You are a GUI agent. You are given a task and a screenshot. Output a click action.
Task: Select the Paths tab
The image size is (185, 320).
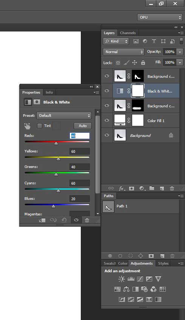(109, 196)
